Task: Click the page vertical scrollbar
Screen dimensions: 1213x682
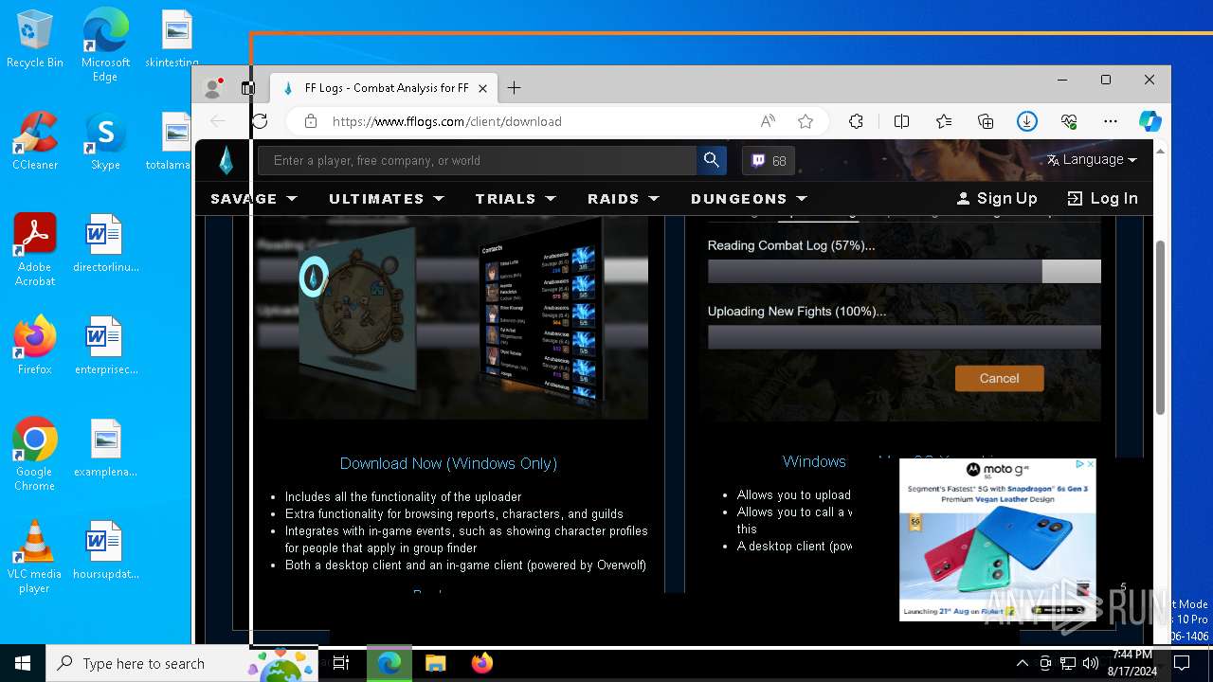Action: pyautogui.click(x=1160, y=327)
